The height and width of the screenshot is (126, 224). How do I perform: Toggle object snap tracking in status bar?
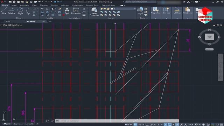tap(166, 125)
